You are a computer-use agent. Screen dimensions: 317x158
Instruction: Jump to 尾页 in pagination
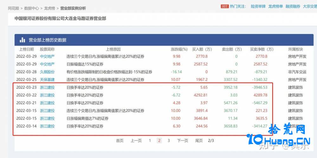(199, 141)
